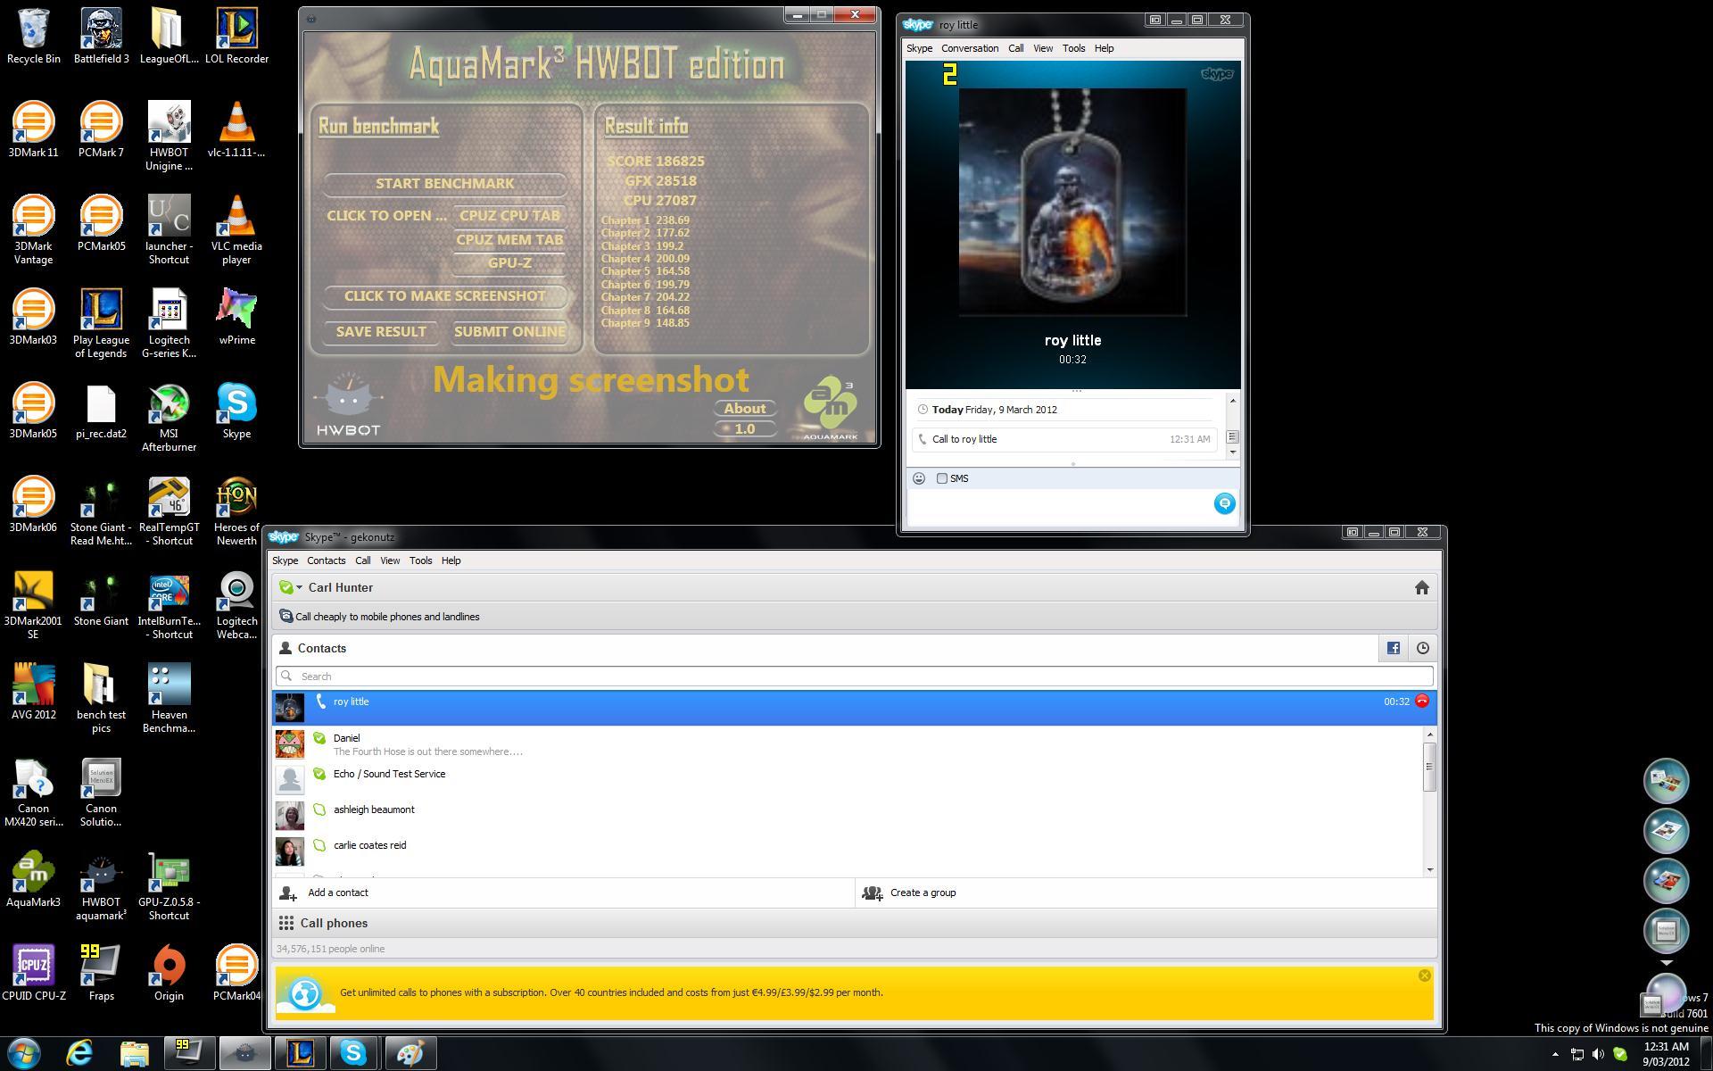The width and height of the screenshot is (1713, 1071).
Task: Select the 3DMark 11 desktop shortcut
Action: coord(33,130)
